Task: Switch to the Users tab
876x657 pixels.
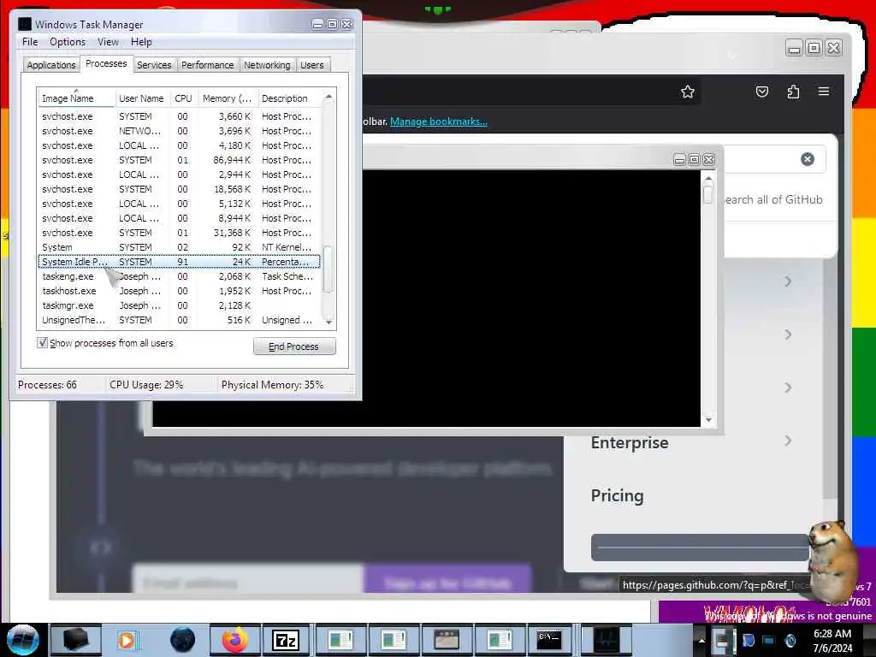Action: click(x=311, y=65)
